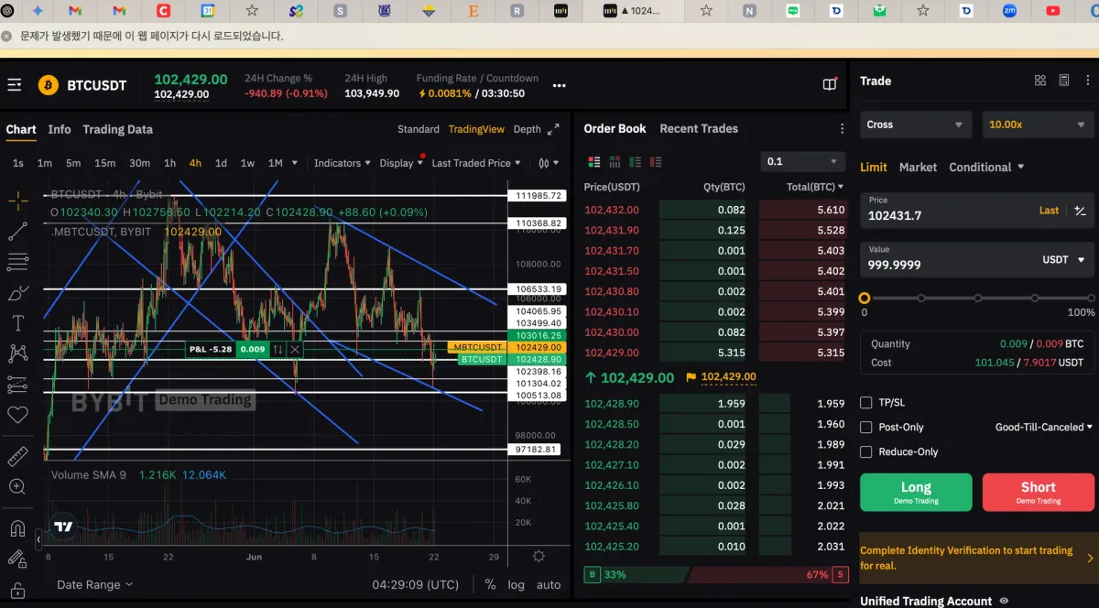Activate the magnet snap tool

pyautogui.click(x=17, y=528)
